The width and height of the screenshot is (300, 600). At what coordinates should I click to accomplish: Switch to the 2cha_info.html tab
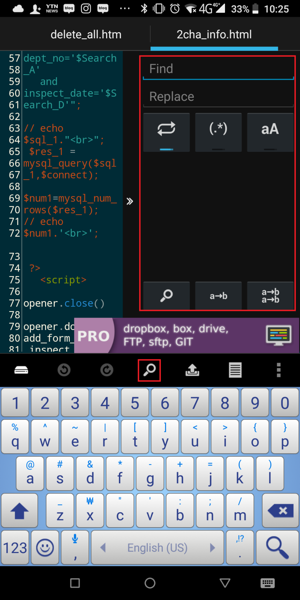pyautogui.click(x=214, y=34)
